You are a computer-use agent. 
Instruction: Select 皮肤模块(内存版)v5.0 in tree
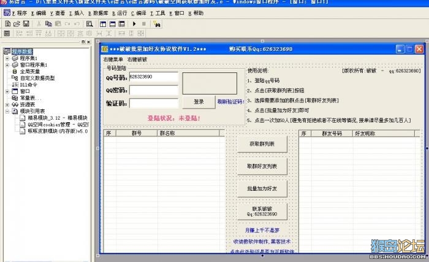[58, 131]
